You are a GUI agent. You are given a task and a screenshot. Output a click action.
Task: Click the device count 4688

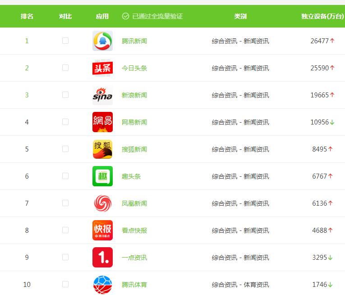click(x=319, y=230)
